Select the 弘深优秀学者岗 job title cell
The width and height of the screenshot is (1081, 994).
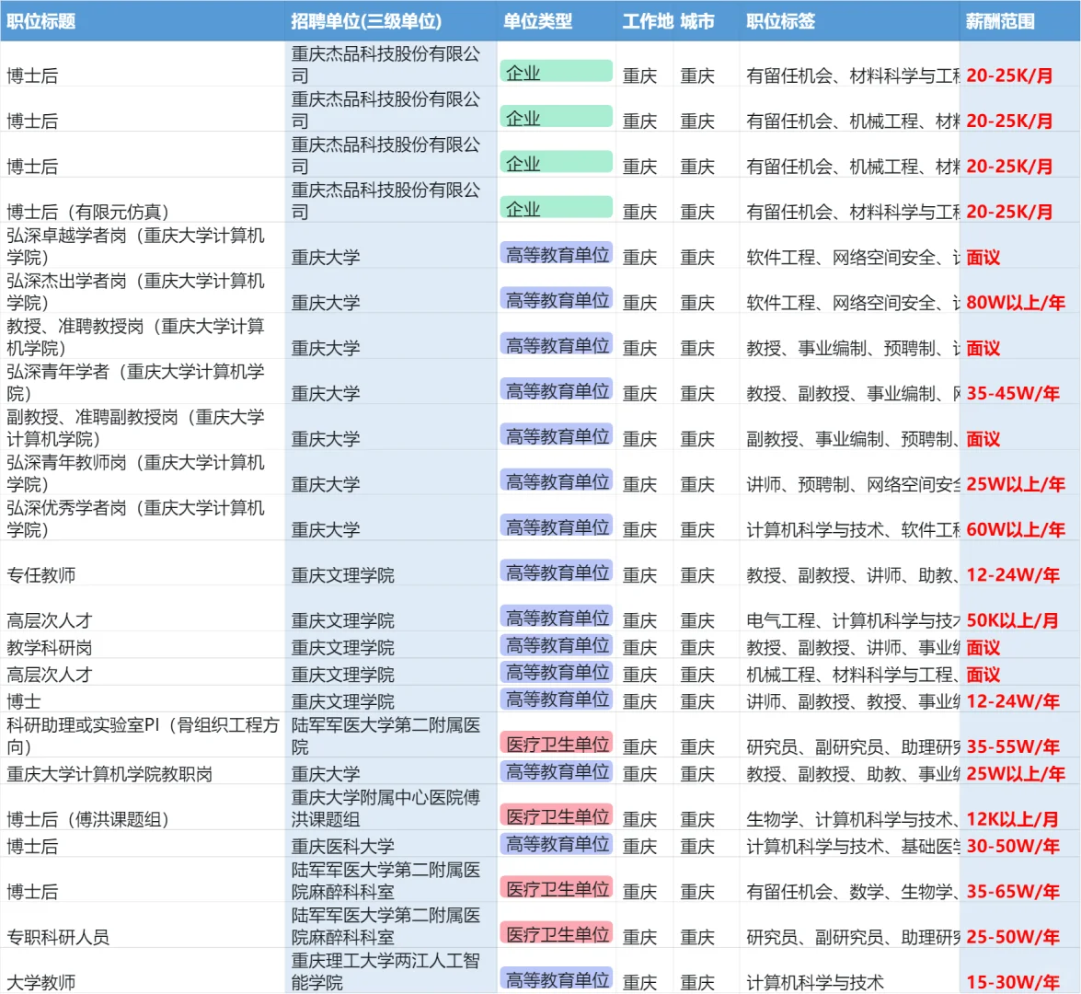(x=143, y=518)
